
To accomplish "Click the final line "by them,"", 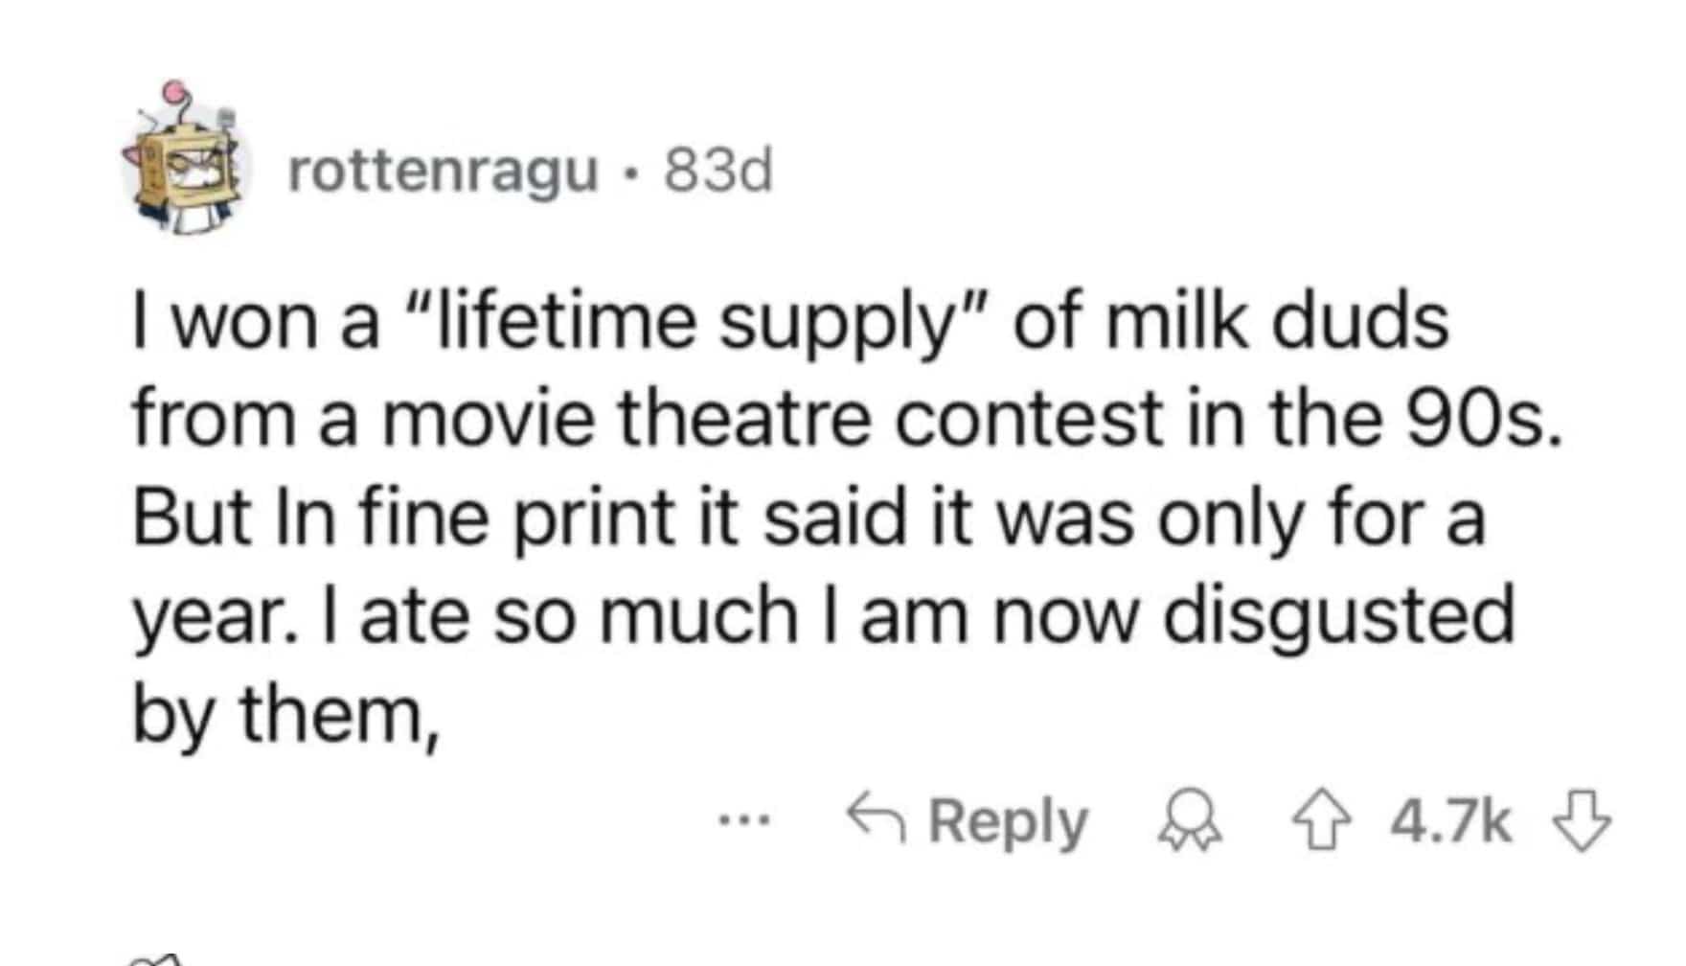I will click(x=285, y=716).
